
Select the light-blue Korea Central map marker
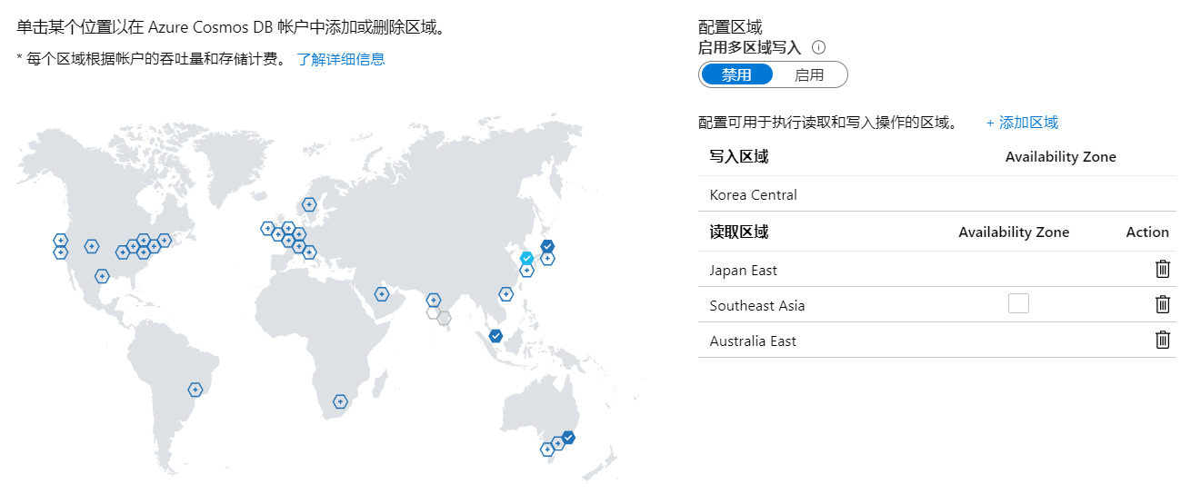click(x=526, y=259)
